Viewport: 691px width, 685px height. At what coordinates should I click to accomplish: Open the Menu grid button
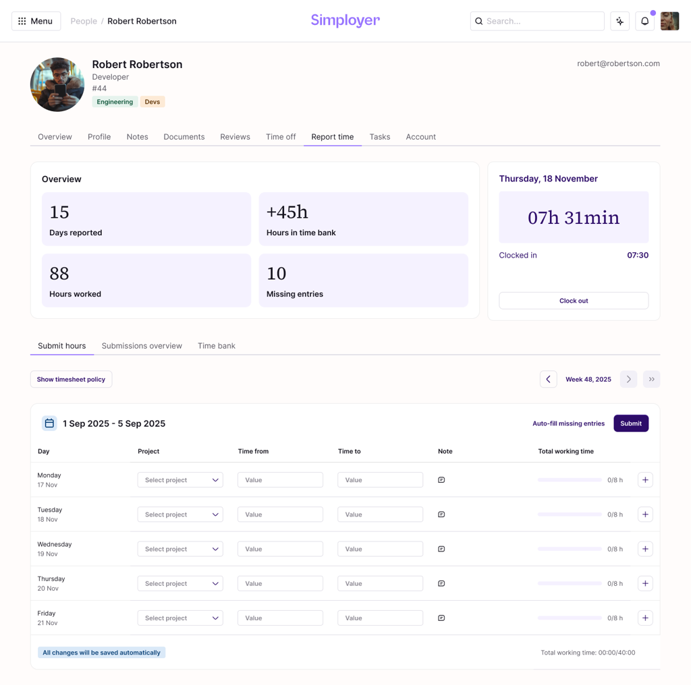click(x=36, y=21)
